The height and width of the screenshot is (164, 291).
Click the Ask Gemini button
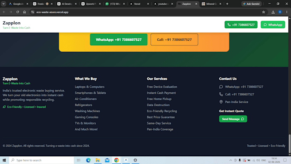coord(251,4)
